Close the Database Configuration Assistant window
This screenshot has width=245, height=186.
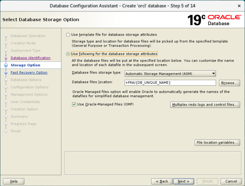(x=239, y=6)
